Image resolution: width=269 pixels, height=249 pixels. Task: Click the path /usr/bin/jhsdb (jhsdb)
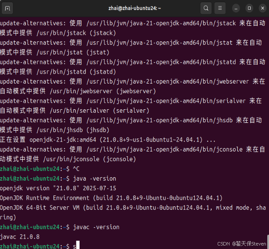click(73, 130)
